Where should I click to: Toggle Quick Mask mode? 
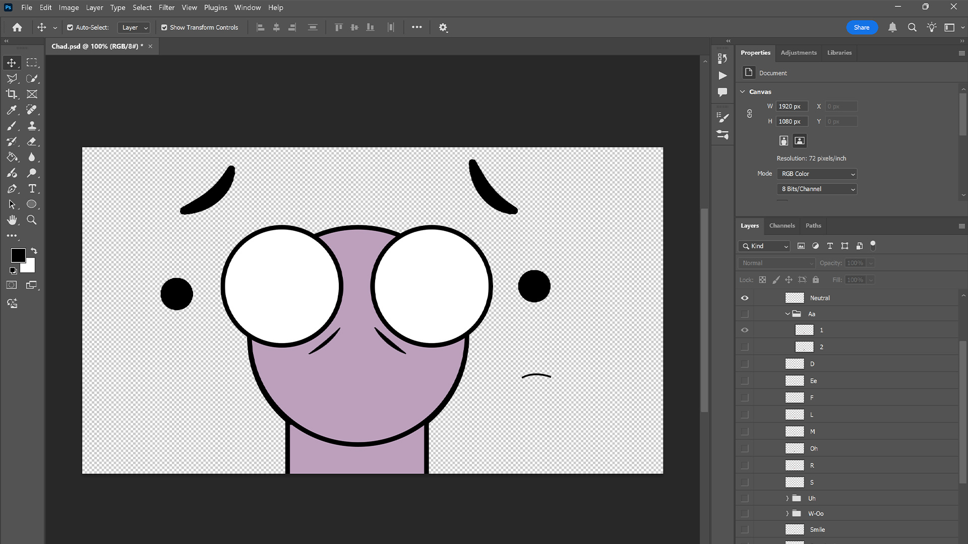[x=12, y=285]
